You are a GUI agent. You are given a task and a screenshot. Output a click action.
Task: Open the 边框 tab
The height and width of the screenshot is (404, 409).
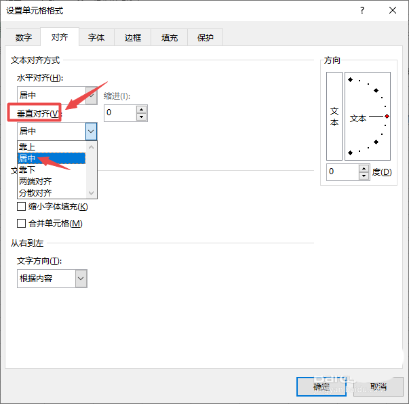[x=133, y=38]
